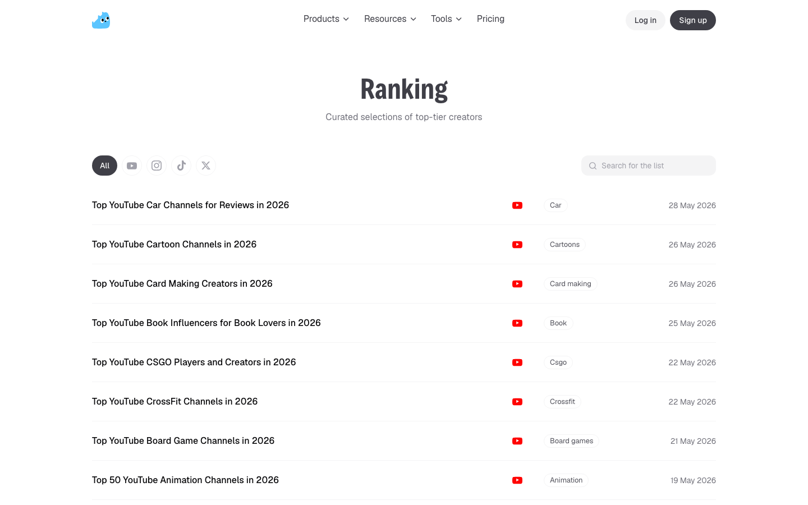The height and width of the screenshot is (505, 808).
Task: Open the Tools dropdown menu
Action: pyautogui.click(x=446, y=19)
